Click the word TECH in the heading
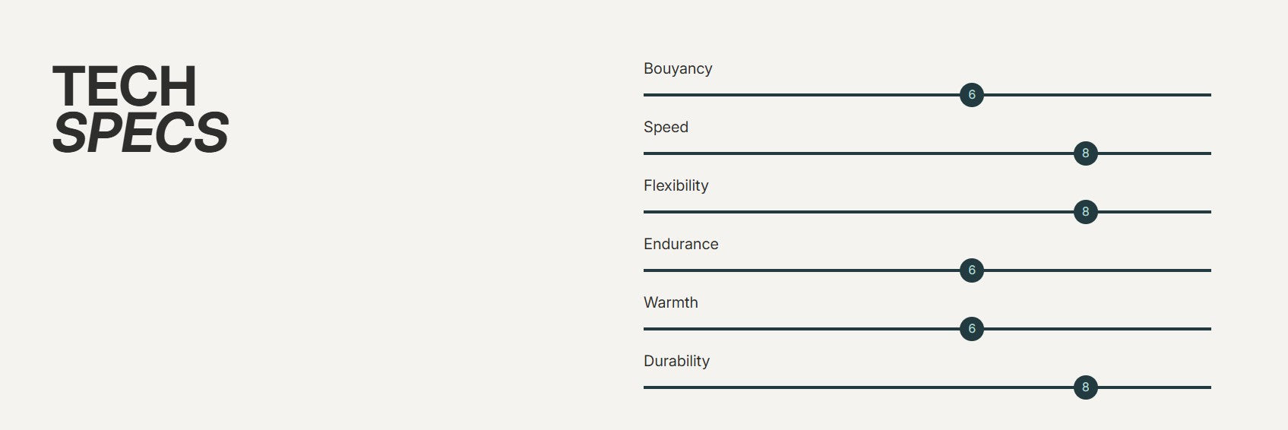 click(x=125, y=86)
